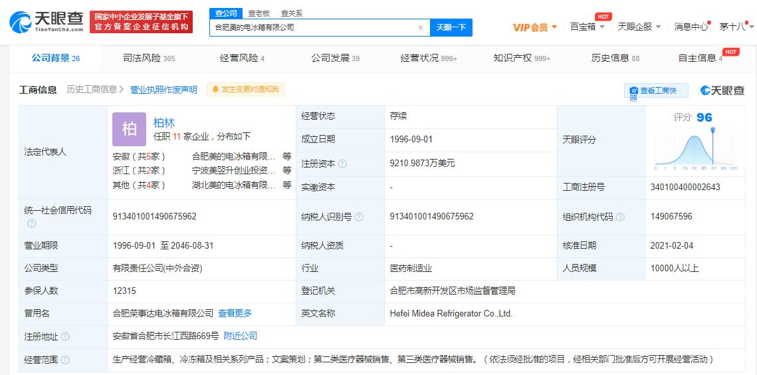Open the 公司背景 tab
757x375 pixels.
click(x=56, y=59)
